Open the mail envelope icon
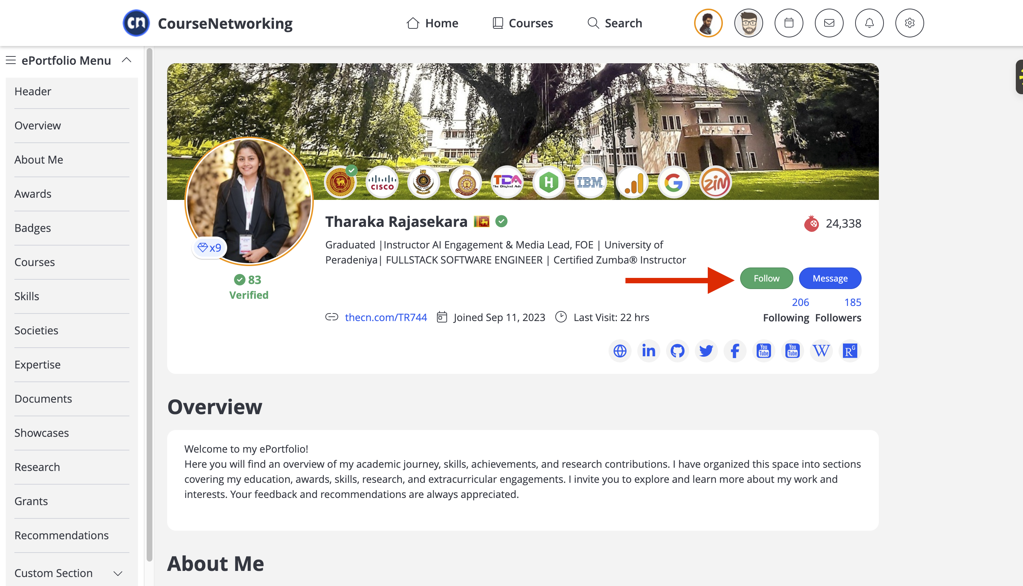The image size is (1023, 586). [x=829, y=23]
